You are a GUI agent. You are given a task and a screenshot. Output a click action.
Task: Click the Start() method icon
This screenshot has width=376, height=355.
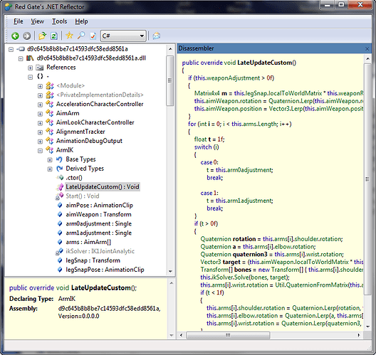pyautogui.click(x=59, y=196)
